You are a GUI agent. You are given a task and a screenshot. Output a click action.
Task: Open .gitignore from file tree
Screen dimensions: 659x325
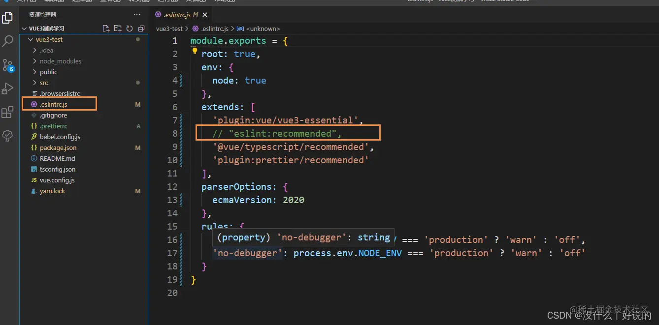53,115
